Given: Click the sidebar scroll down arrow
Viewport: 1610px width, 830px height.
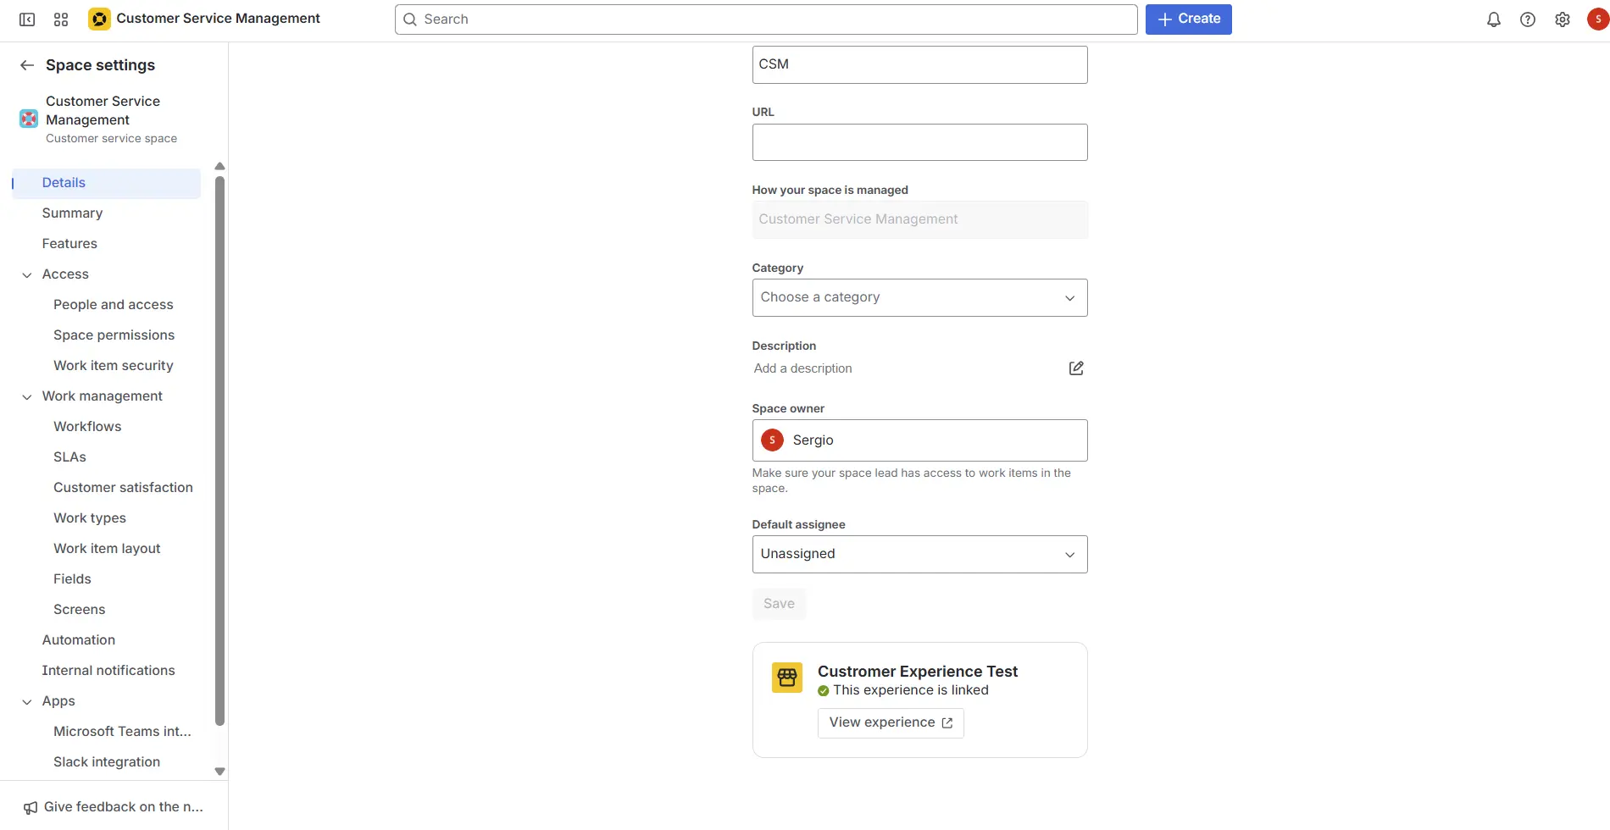Looking at the screenshot, I should pos(219,772).
